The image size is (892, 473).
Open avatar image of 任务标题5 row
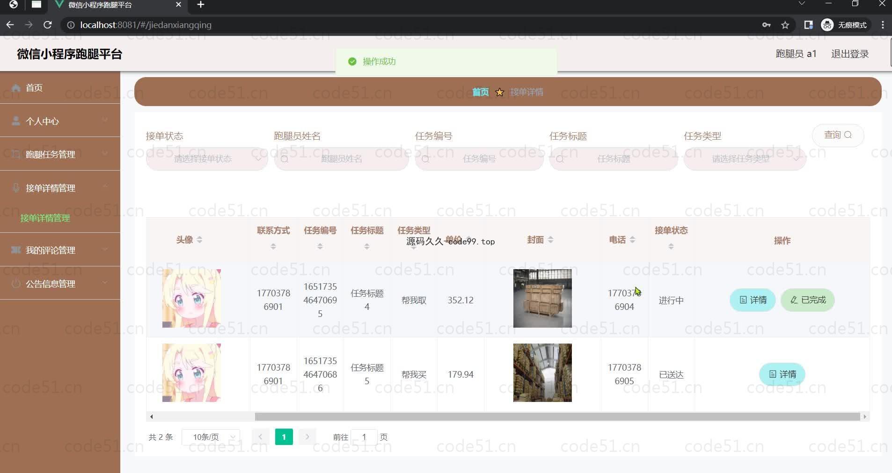click(191, 373)
